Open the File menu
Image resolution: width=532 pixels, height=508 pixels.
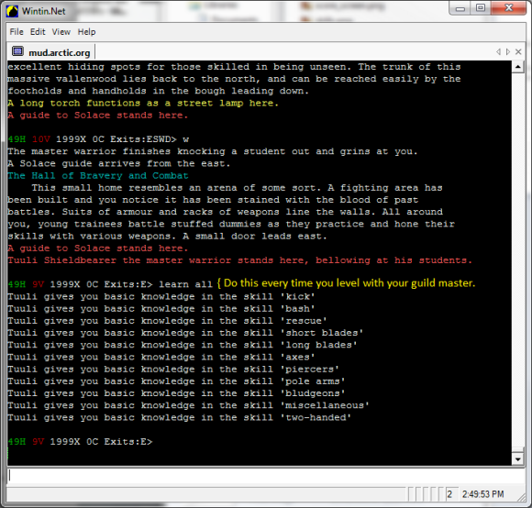17,32
